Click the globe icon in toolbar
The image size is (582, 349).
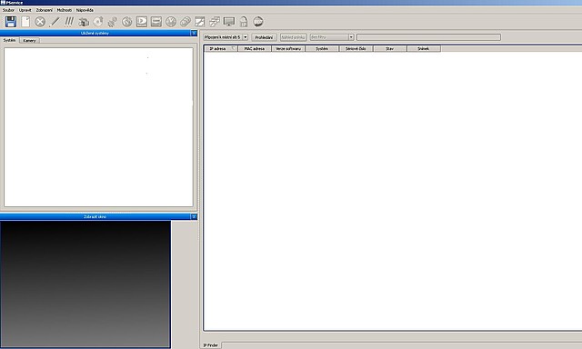coord(127,22)
